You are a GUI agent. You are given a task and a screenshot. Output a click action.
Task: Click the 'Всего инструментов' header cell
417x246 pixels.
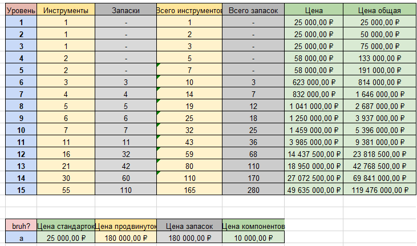pyautogui.click(x=189, y=10)
